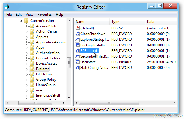Collapse the CurrentVersion key
The width and height of the screenshot is (184, 119).
click(21, 21)
